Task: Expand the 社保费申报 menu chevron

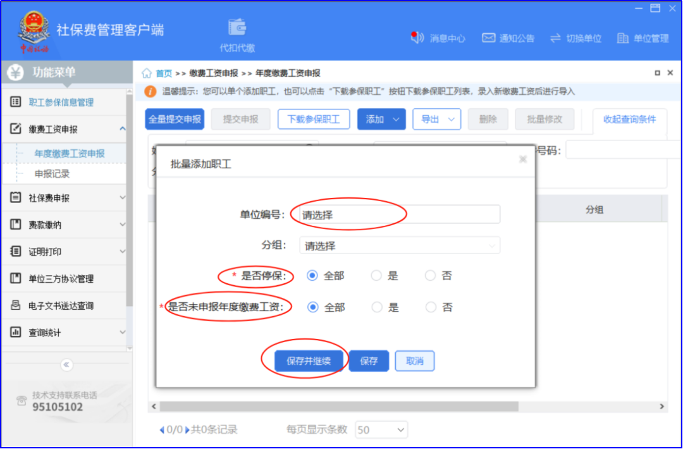Action: click(123, 197)
